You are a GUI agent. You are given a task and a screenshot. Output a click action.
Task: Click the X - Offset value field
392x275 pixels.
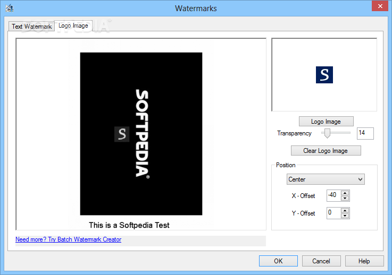[x=333, y=195]
